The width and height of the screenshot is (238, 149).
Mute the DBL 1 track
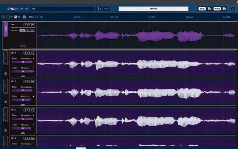pos(29,53)
